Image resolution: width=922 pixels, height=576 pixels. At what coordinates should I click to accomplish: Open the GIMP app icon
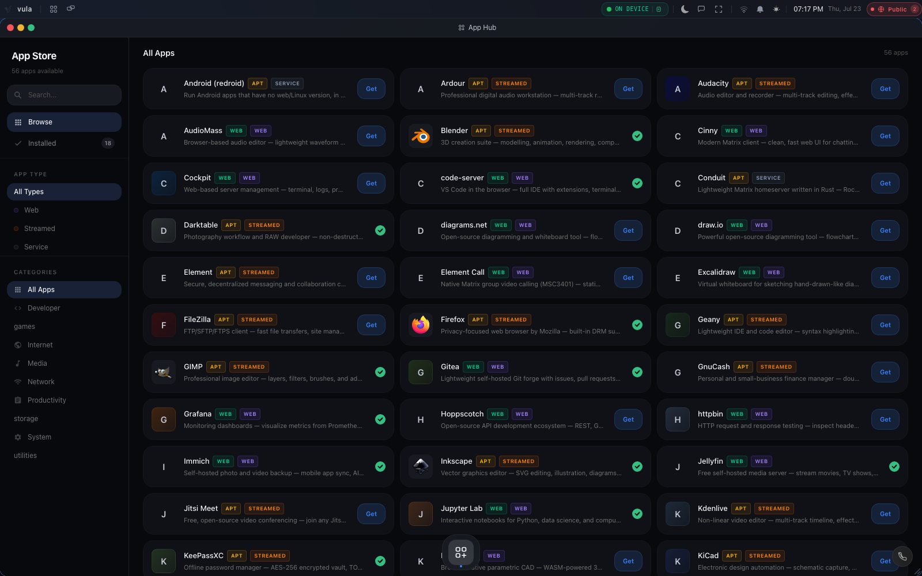(x=164, y=373)
